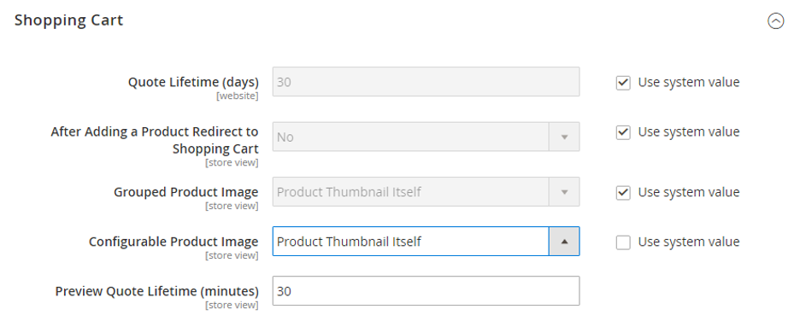The width and height of the screenshot is (800, 321).
Task: Click Use system value text beside Quote Lifetime
Action: 689,82
